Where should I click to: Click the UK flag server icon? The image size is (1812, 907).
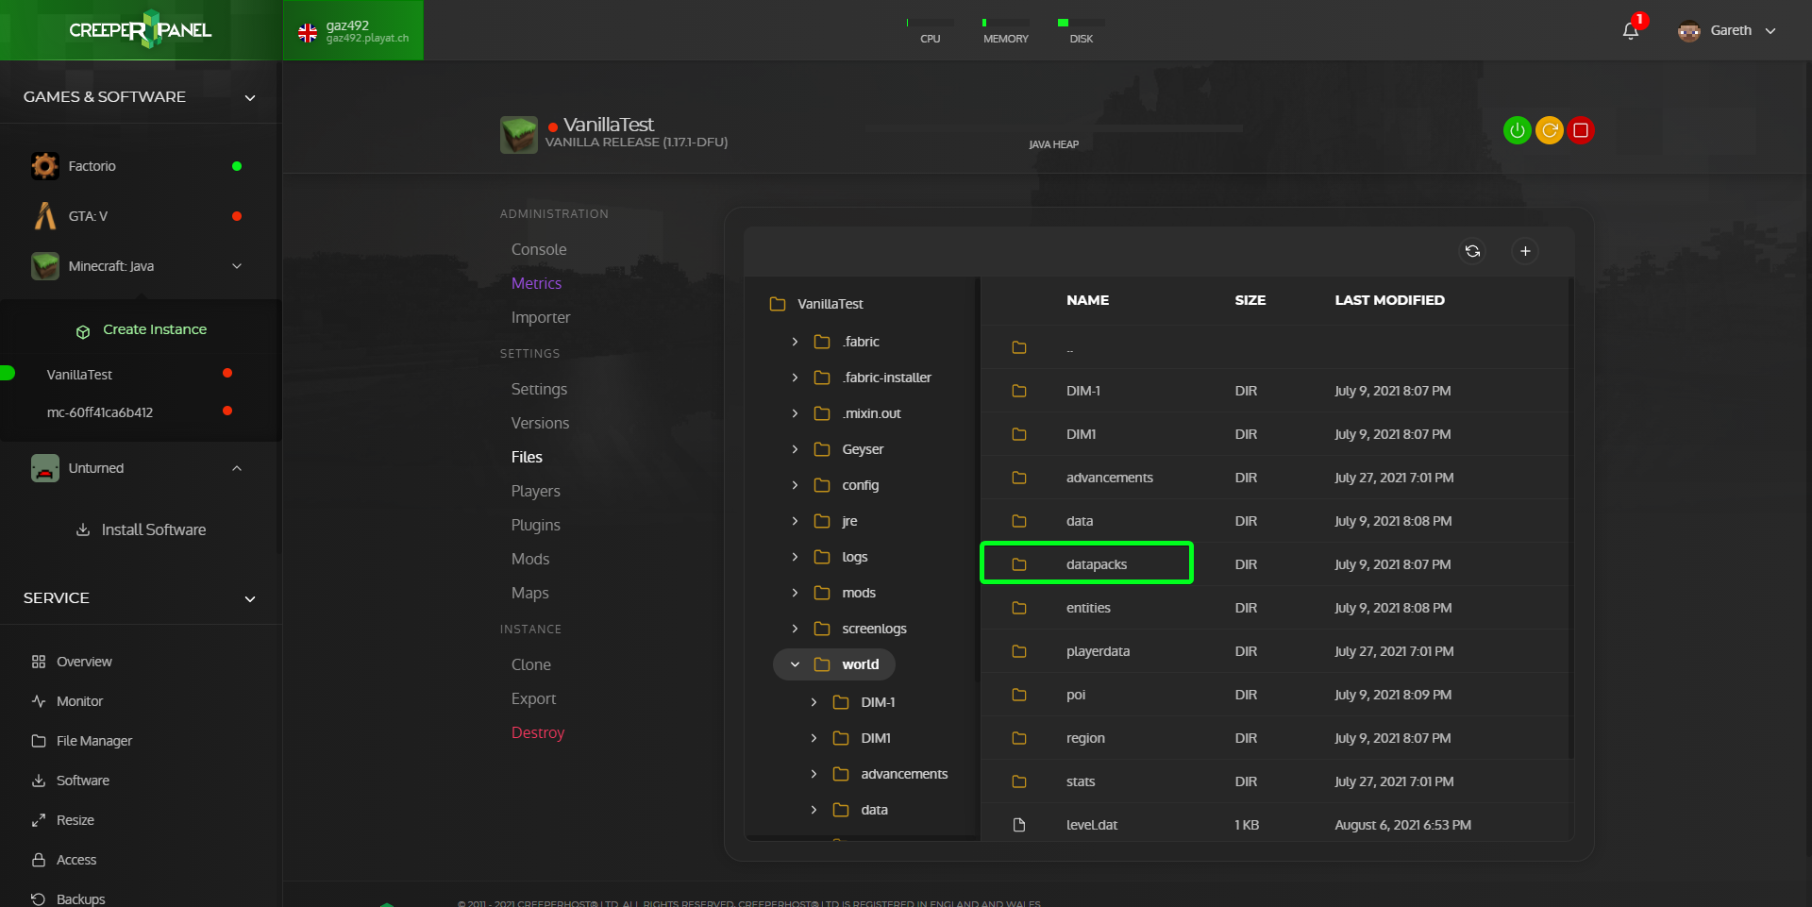308,33
